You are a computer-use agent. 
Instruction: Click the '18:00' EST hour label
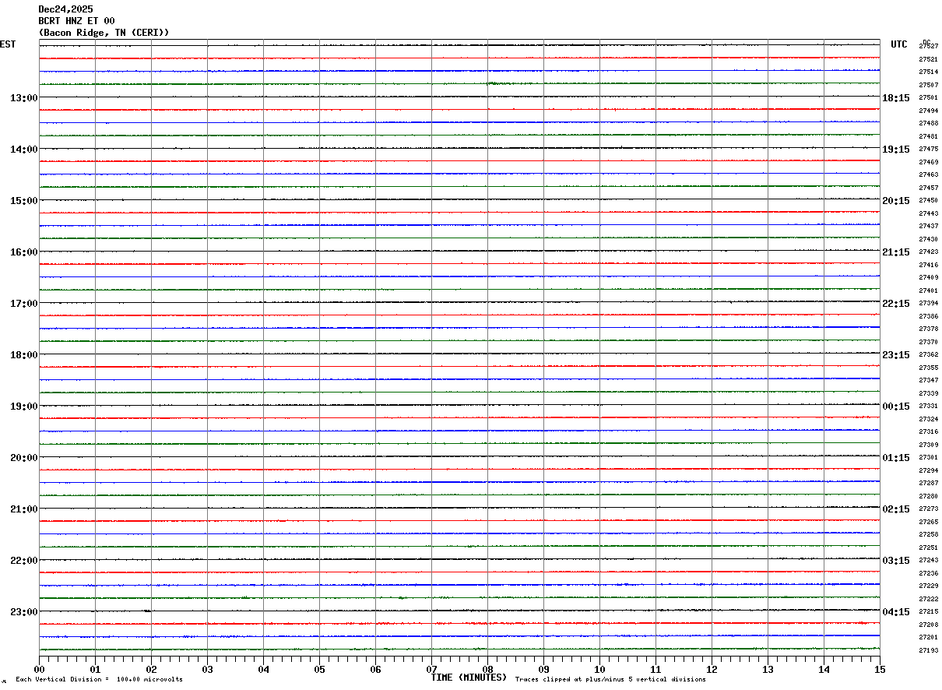pyautogui.click(x=24, y=355)
